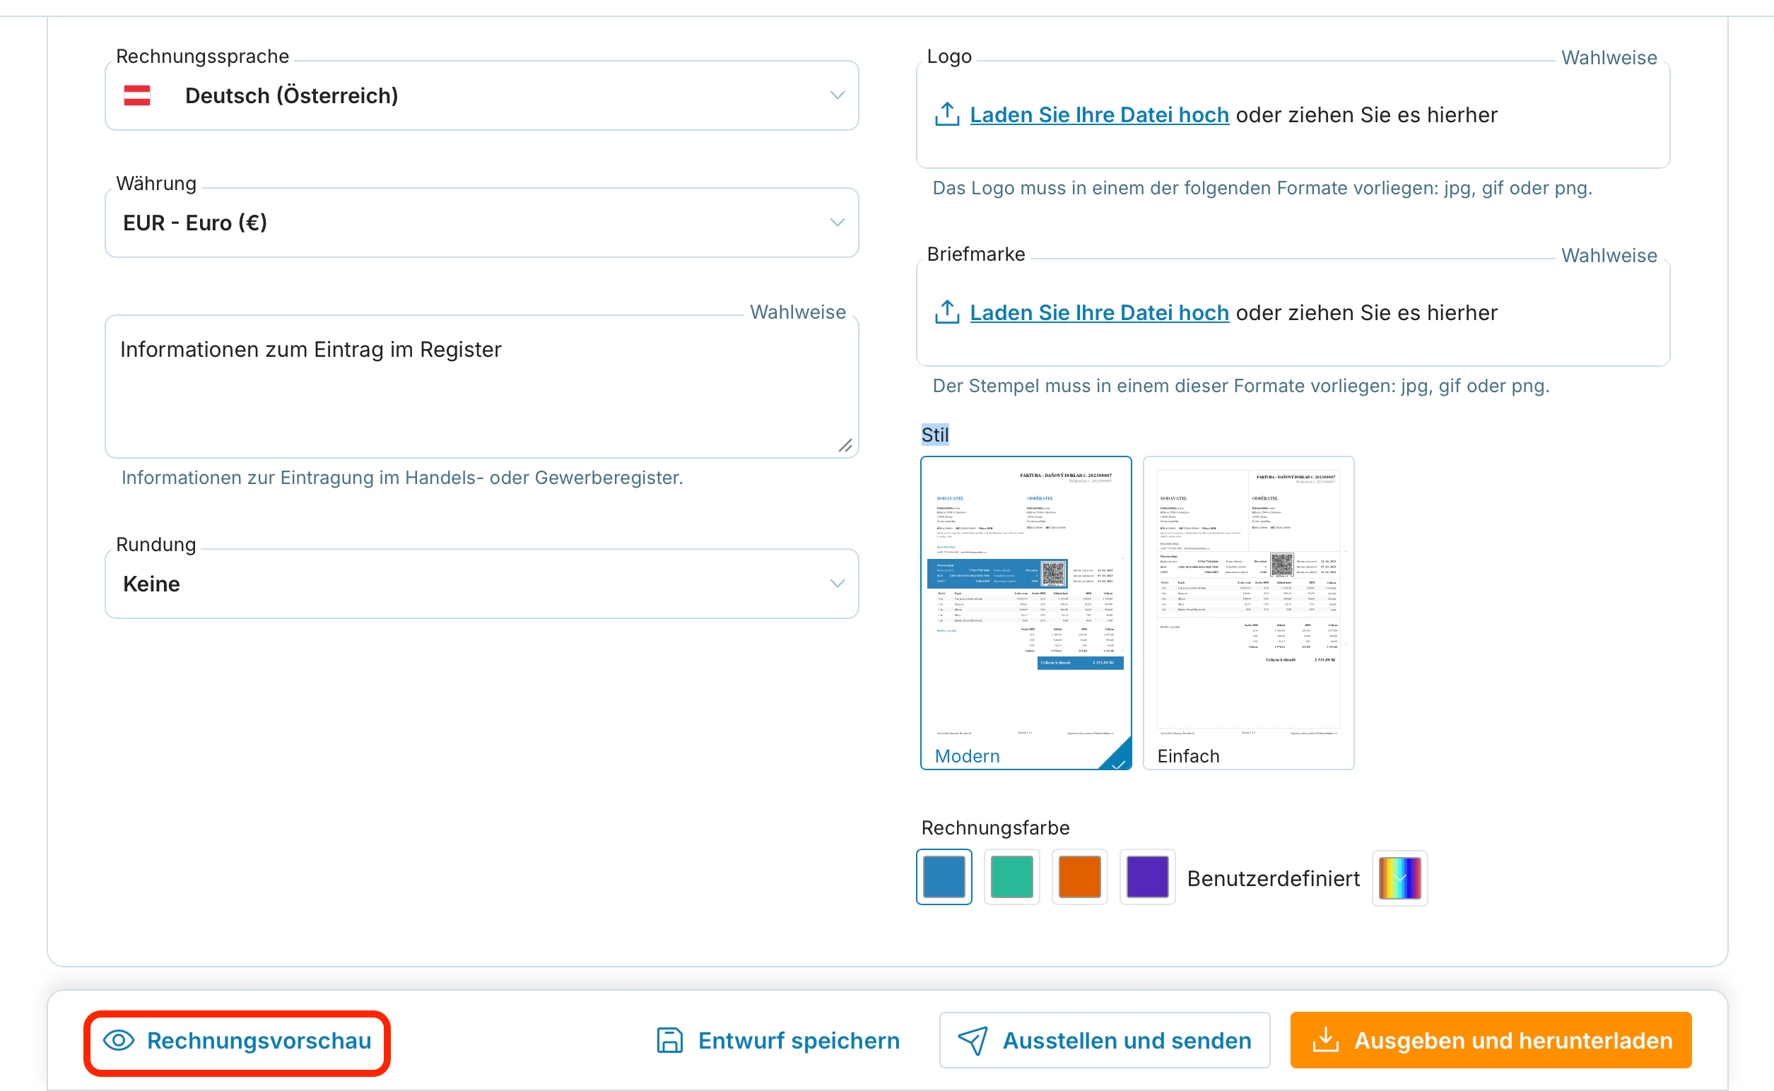Click the eye icon for invoice preview
Image resolution: width=1774 pixels, height=1091 pixels.
pyautogui.click(x=119, y=1041)
